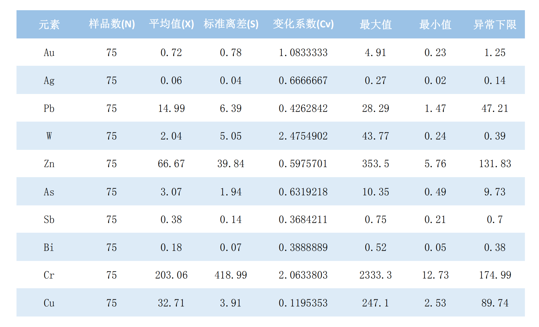
Task: Click the Cr maximum value 2333.3
Action: pyautogui.click(x=376, y=275)
